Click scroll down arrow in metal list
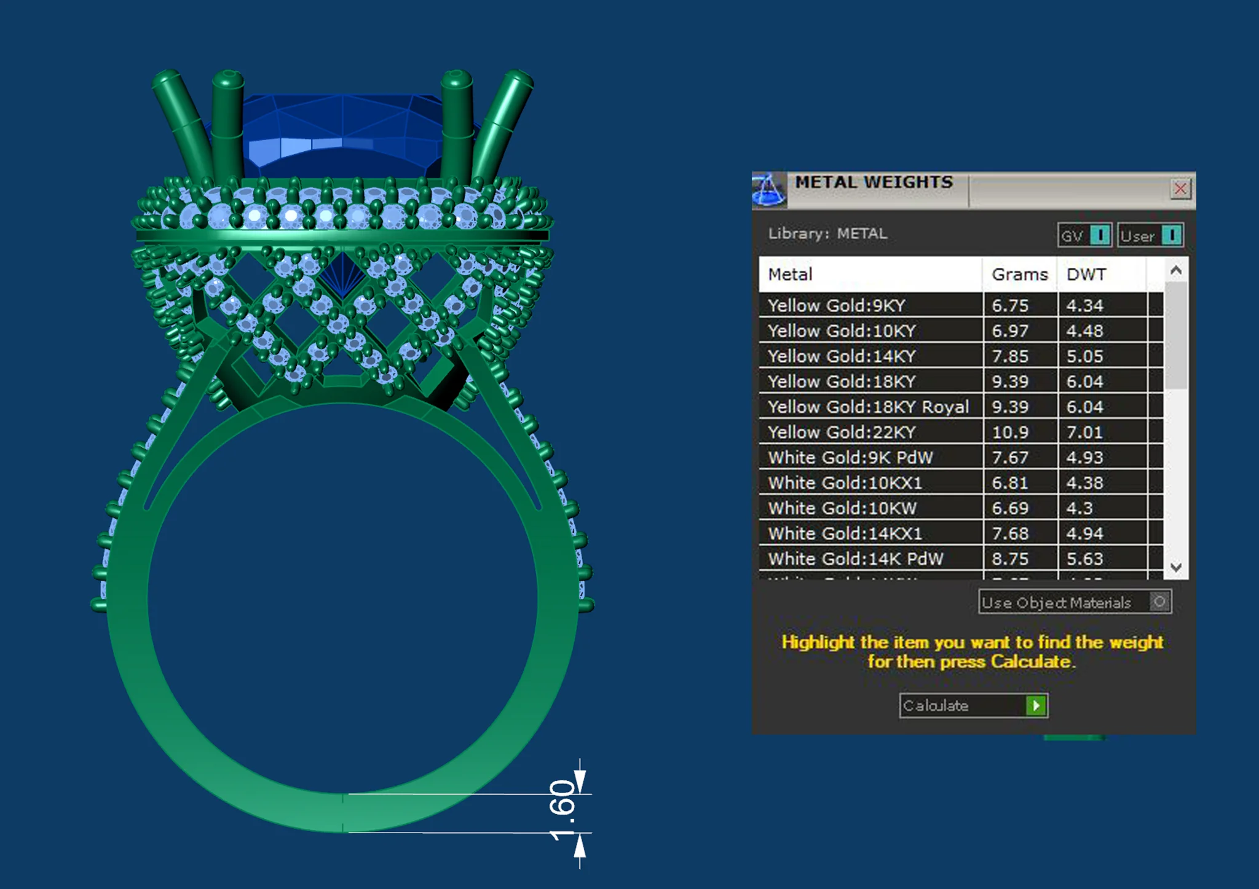 (x=1176, y=567)
